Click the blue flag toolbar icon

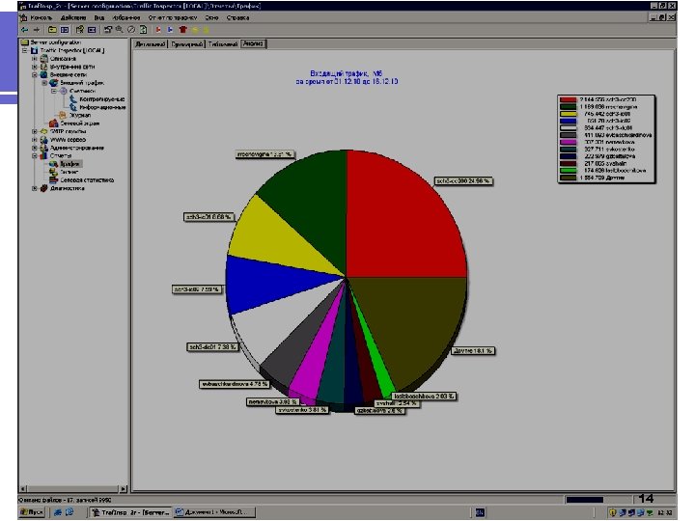[x=170, y=30]
